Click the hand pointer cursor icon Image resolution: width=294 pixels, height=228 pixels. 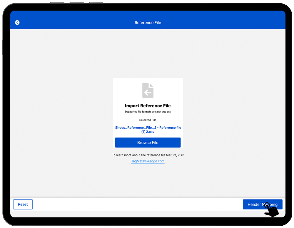click(x=272, y=210)
